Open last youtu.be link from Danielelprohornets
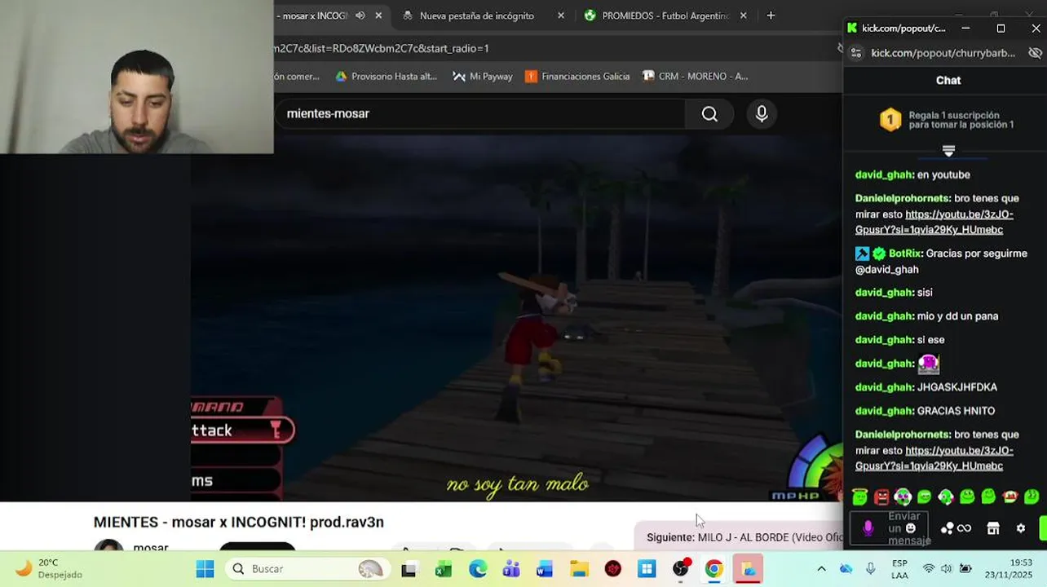Viewport: 1047px width, 587px height. click(x=934, y=458)
